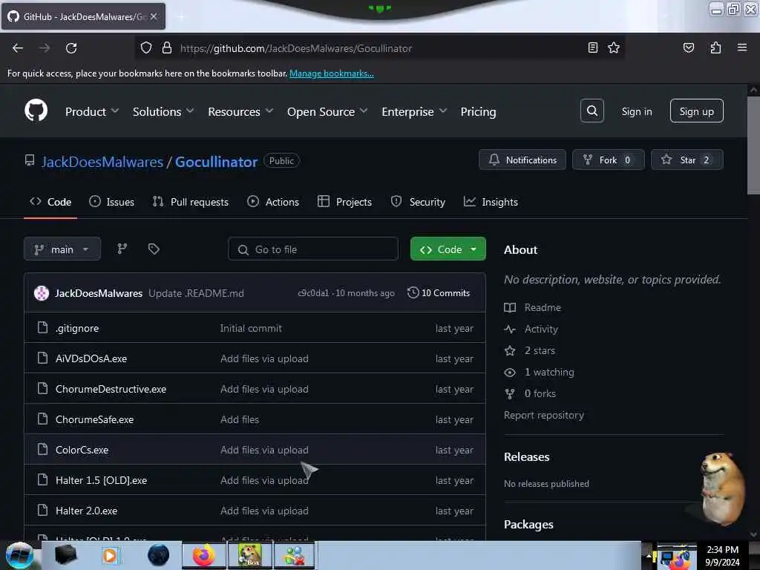Viewport: 760px width, 570px height.
Task: Open the Manage bookmarks link
Action: [332, 73]
